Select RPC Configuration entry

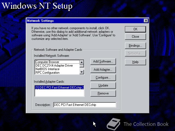[x=57, y=73]
